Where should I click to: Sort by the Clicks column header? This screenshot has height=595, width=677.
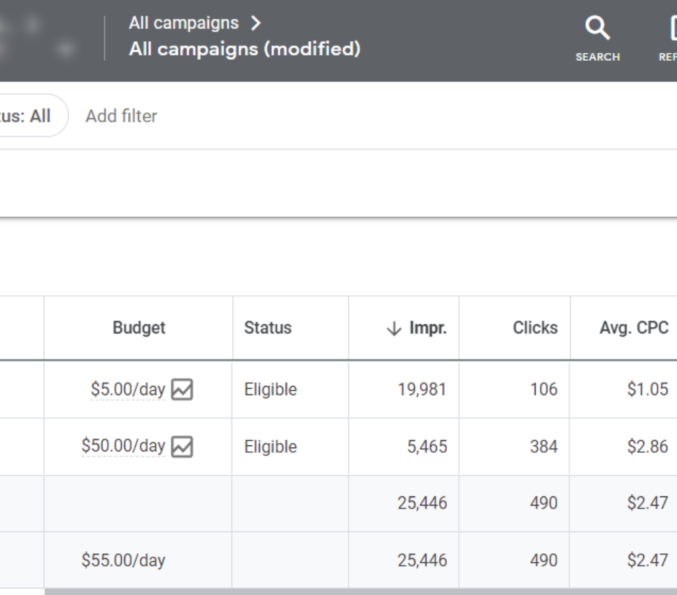pyautogui.click(x=535, y=328)
